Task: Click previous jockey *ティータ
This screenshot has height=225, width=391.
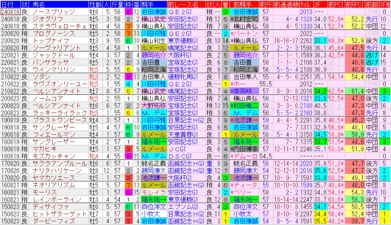Action: [244, 185]
